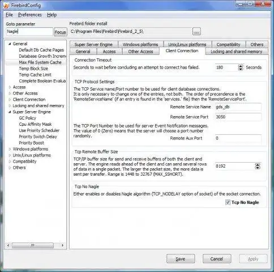Select Temp Block Size tree item
Viewport: 274px width, 272px height.
pyautogui.click(x=33, y=69)
